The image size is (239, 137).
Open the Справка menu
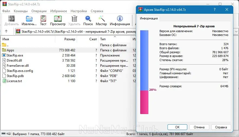click(97, 11)
